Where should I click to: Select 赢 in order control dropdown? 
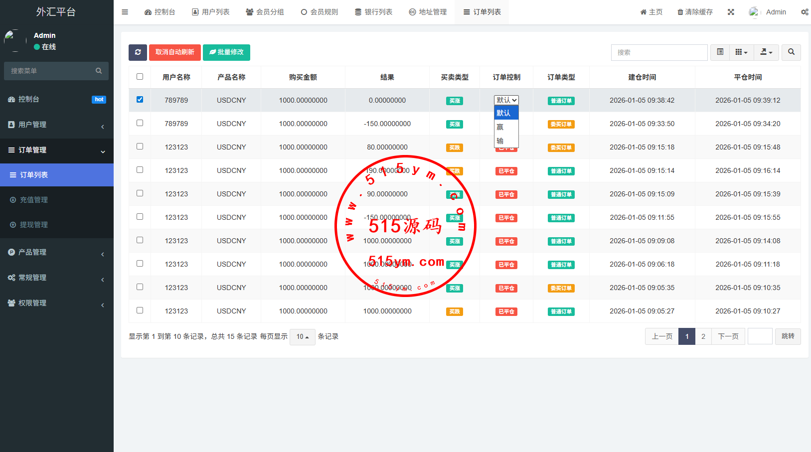(500, 127)
